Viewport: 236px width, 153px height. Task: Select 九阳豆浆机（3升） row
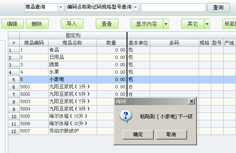[122, 87]
